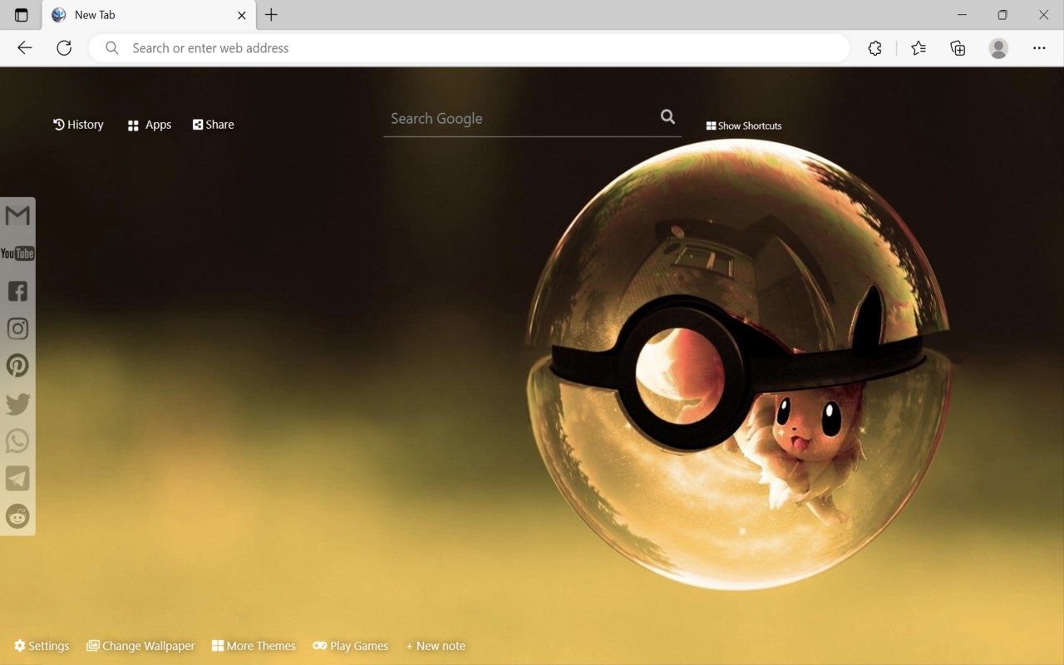Open Twitter from the sidebar
The image size is (1064, 665).
17,404
